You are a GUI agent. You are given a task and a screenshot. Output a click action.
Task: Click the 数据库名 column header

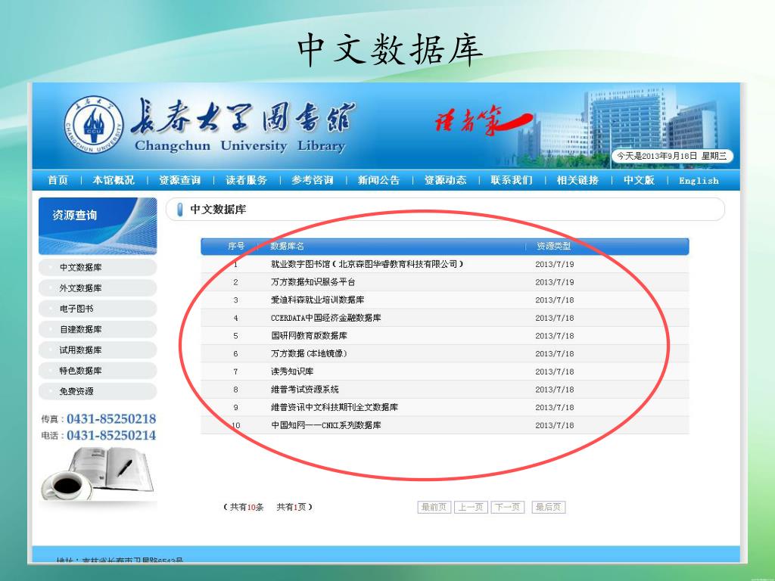point(287,246)
